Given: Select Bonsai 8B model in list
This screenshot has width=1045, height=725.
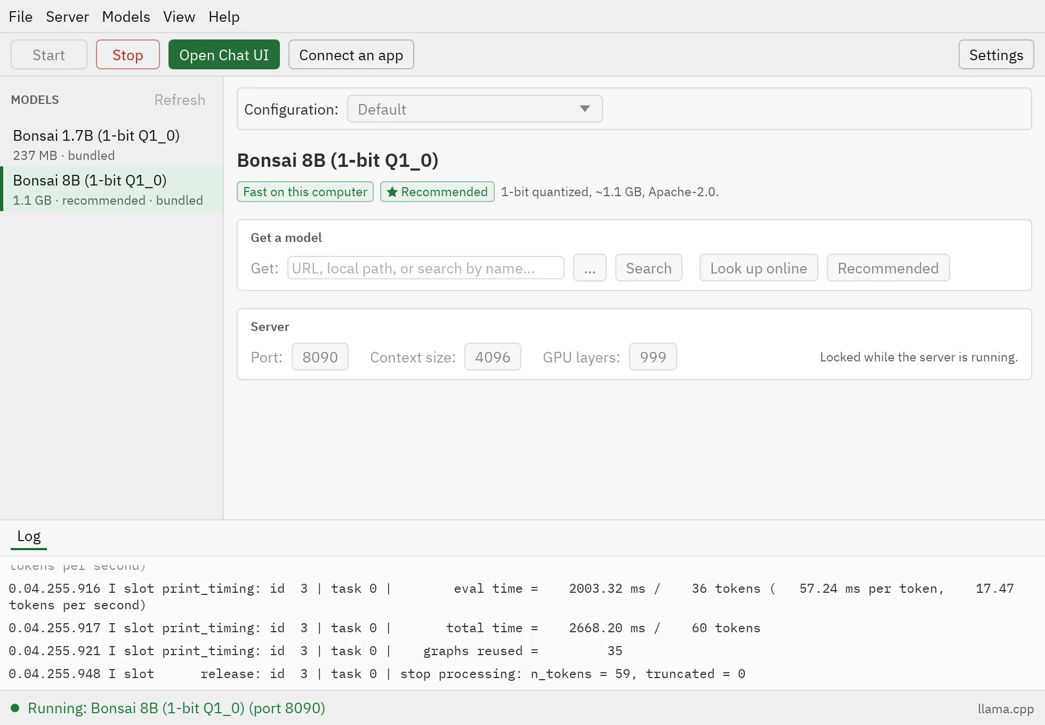Looking at the screenshot, I should [x=111, y=189].
